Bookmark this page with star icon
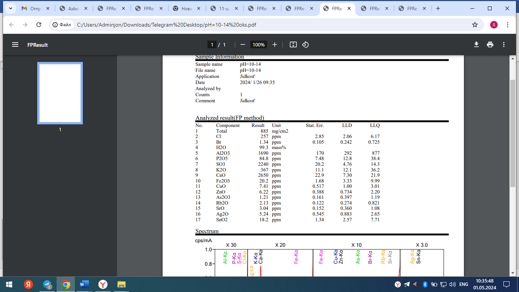This screenshot has height=292, width=519. [475, 25]
